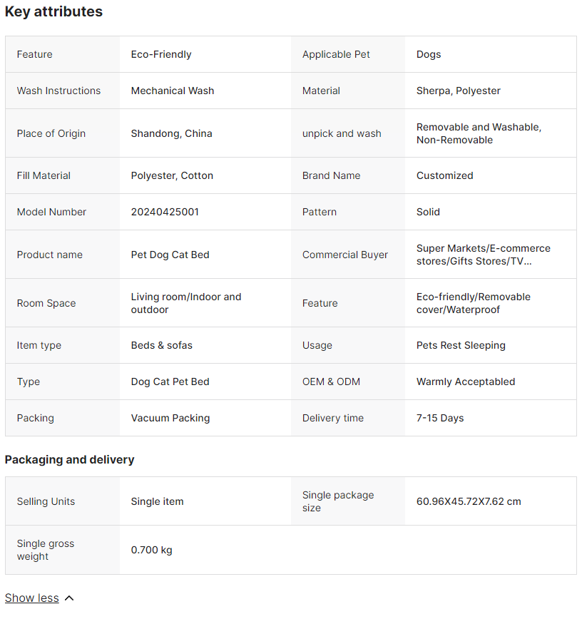Image resolution: width=582 pixels, height=619 pixels.
Task: Select the Model Number value 20240425001
Action: [165, 212]
